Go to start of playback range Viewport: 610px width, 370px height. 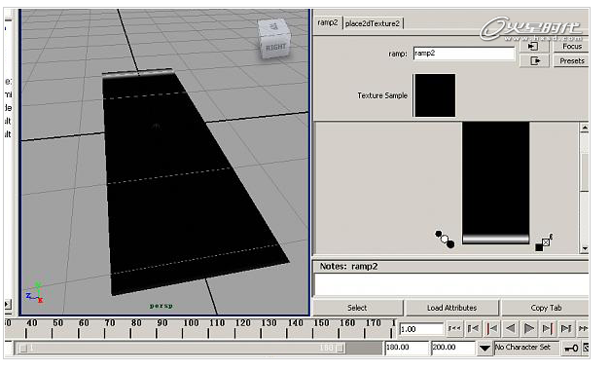pyautogui.click(x=454, y=329)
